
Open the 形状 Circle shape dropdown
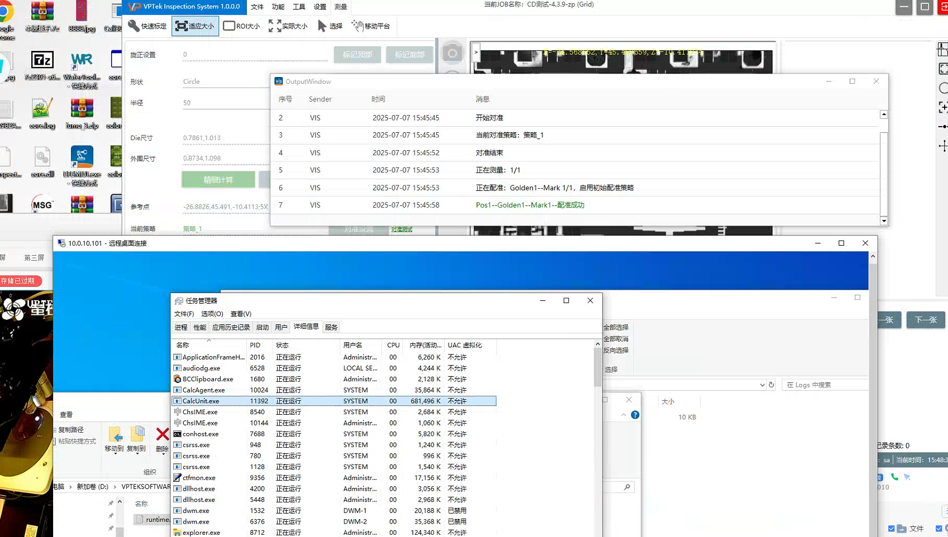[x=226, y=81]
